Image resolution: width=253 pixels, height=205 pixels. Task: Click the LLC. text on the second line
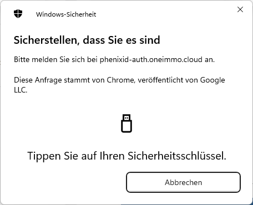(x=21, y=90)
